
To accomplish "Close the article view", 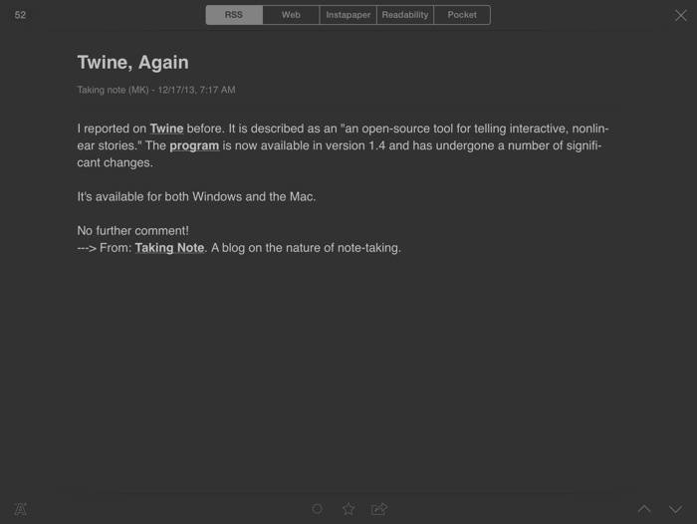I will [680, 16].
